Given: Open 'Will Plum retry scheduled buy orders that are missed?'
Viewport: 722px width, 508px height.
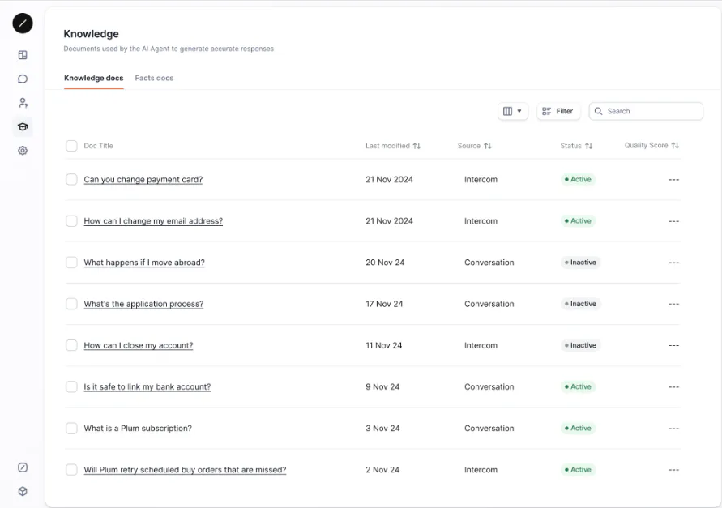Looking at the screenshot, I should coord(185,470).
